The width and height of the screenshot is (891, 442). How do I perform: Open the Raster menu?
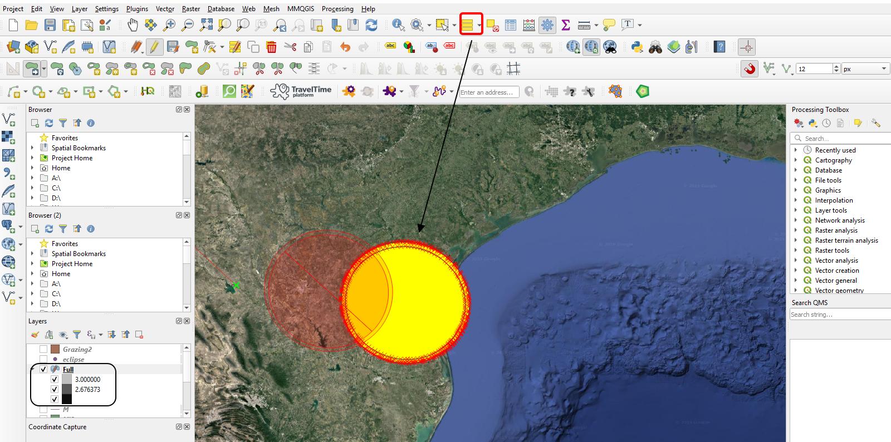point(191,9)
